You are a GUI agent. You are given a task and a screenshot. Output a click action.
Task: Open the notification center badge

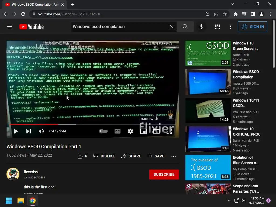(x=268, y=201)
